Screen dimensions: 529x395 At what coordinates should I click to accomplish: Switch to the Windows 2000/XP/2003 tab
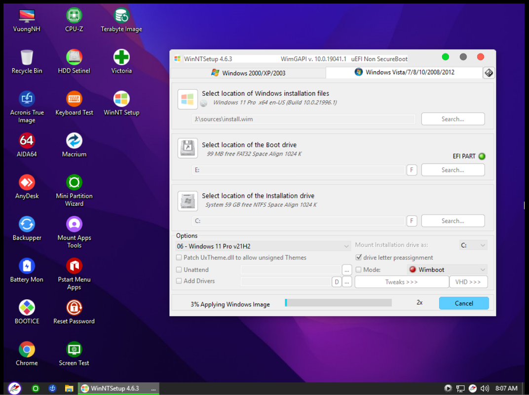(248, 73)
